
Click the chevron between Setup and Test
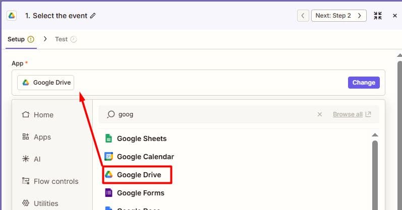[x=45, y=39]
